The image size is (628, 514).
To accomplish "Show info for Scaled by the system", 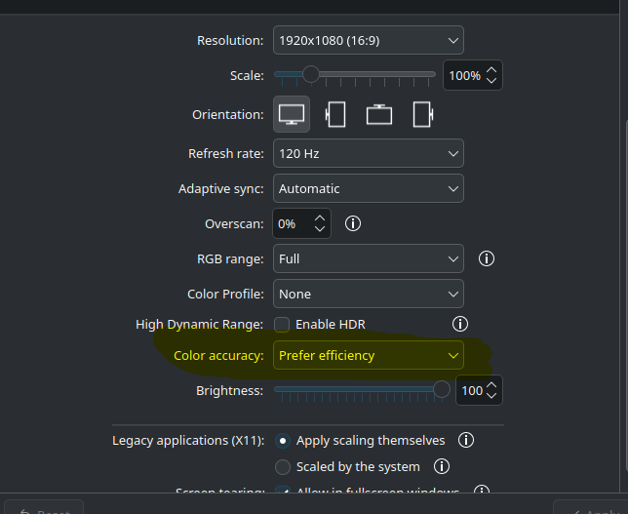I will point(441,466).
